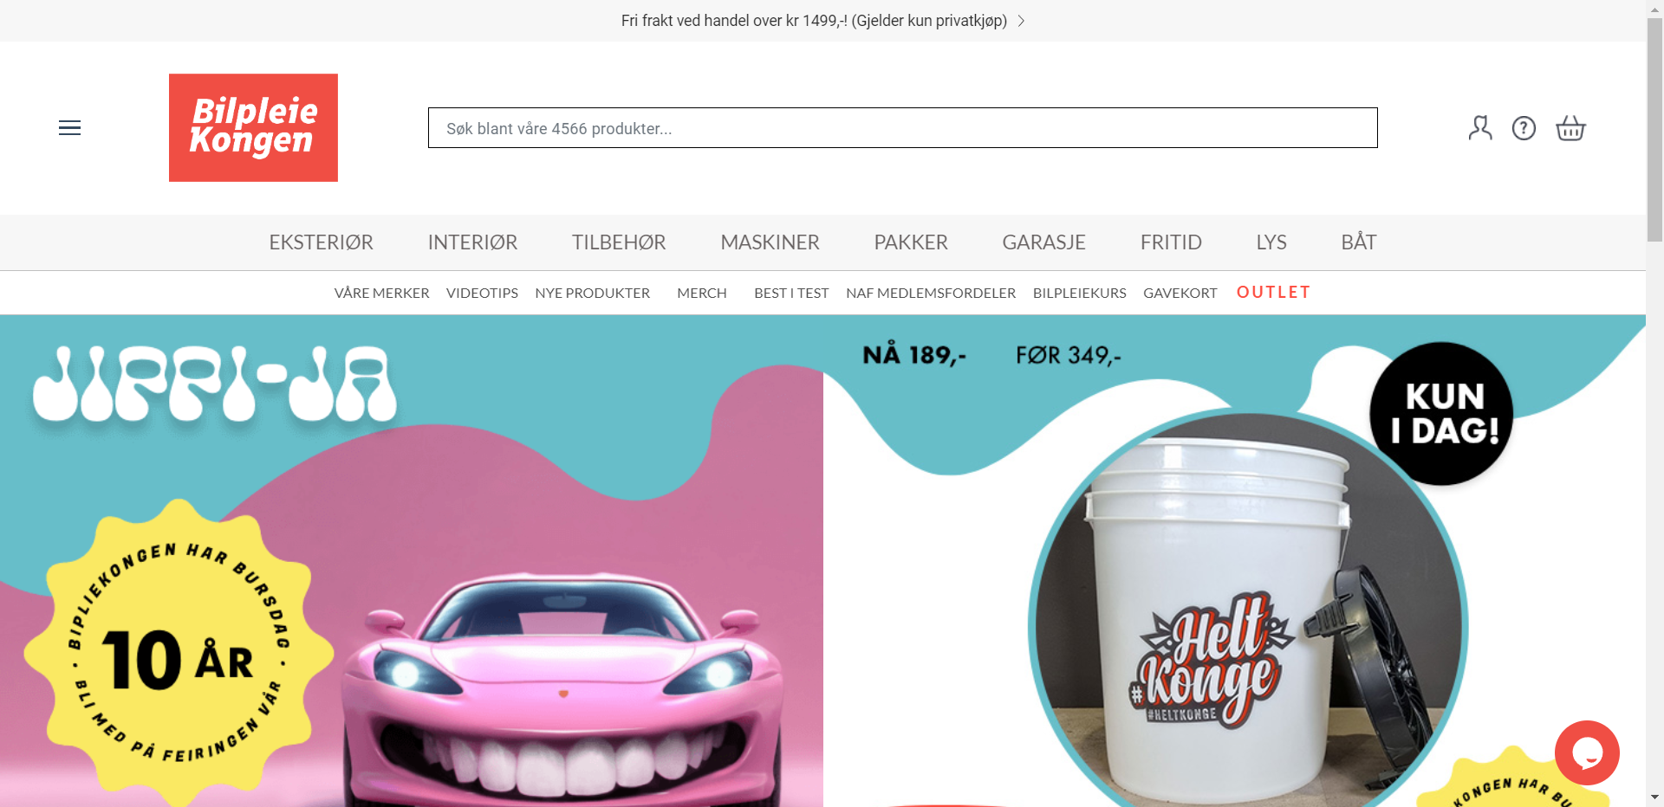1664x807 pixels.
Task: Focus the product search field
Action: [x=902, y=128]
